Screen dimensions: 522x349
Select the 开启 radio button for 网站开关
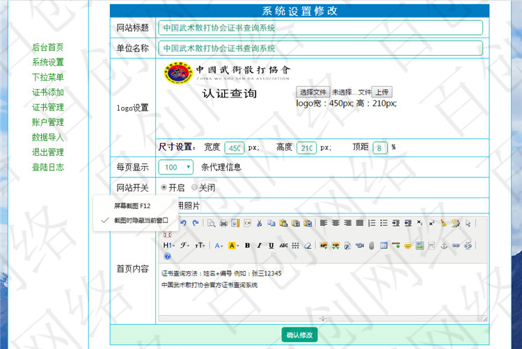(x=164, y=188)
